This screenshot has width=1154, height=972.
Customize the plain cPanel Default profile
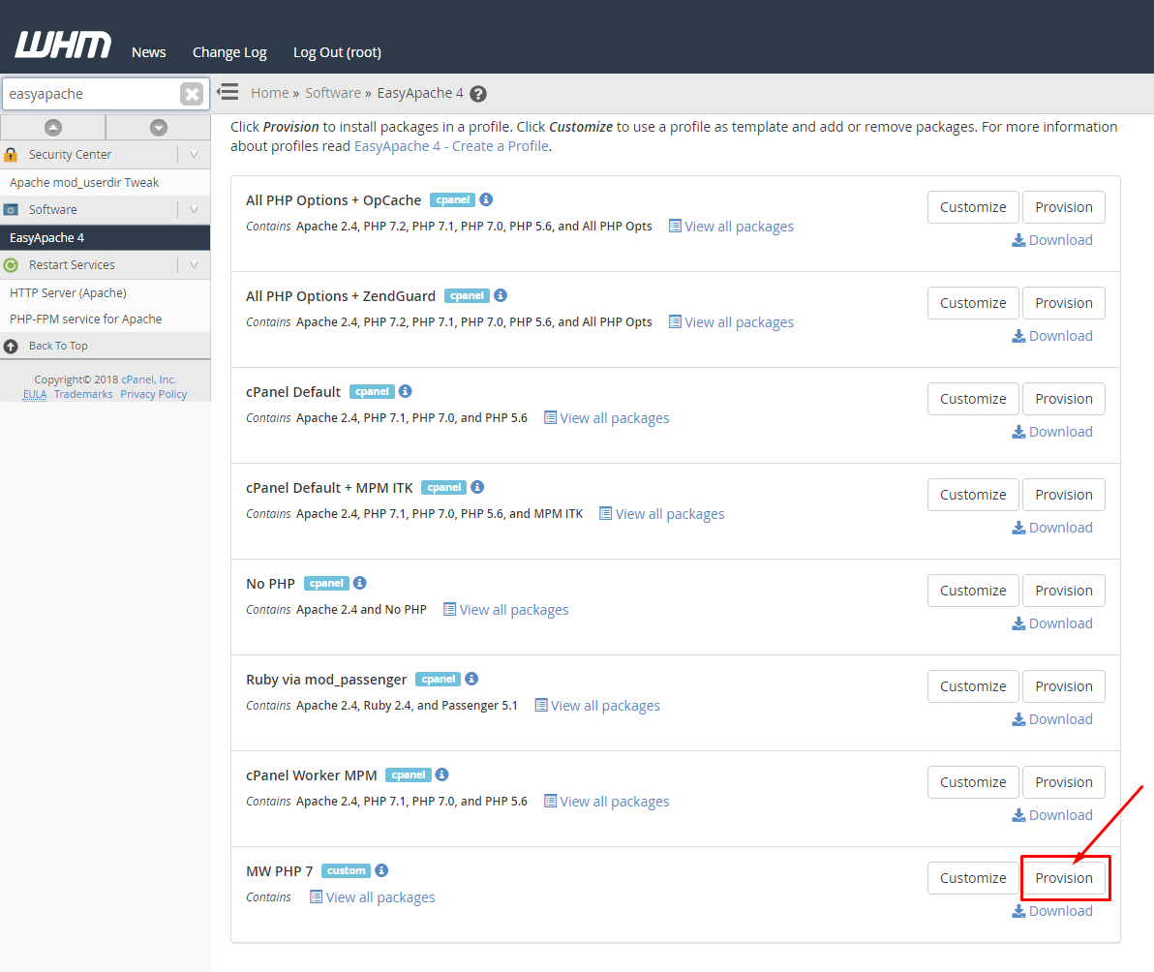pyautogui.click(x=973, y=399)
